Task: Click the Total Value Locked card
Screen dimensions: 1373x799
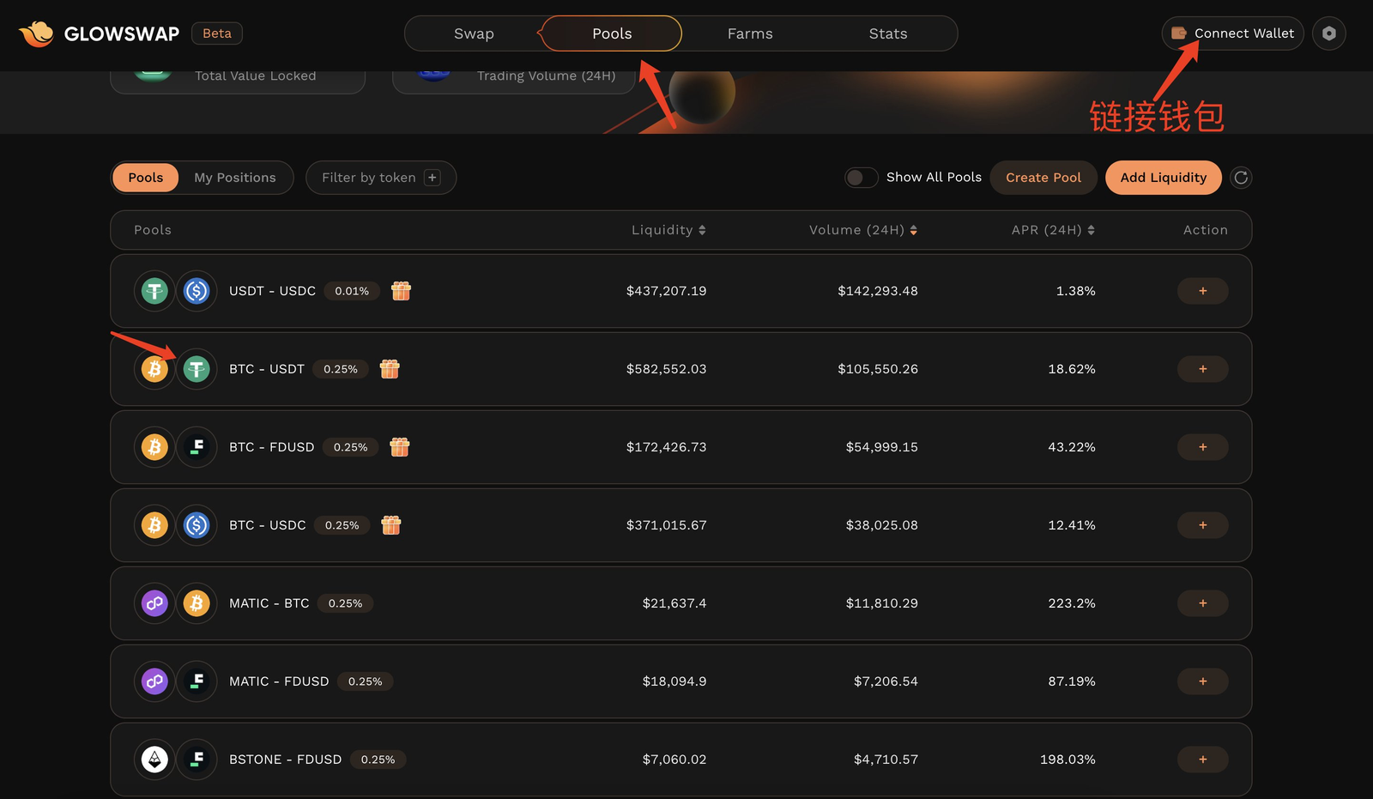Action: coord(238,82)
